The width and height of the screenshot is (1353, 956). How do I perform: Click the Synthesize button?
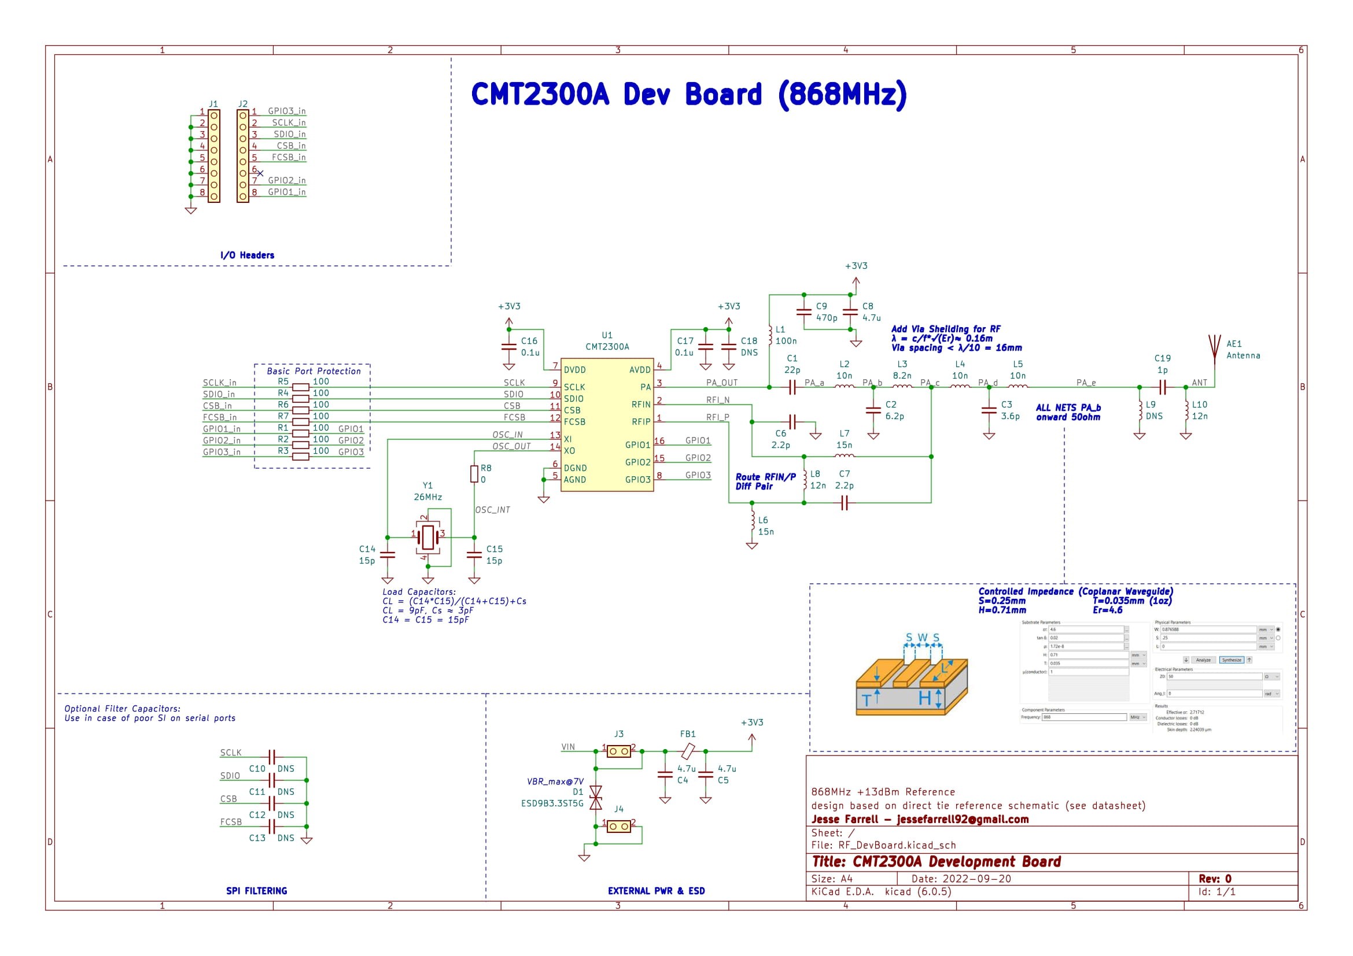[x=1232, y=660]
